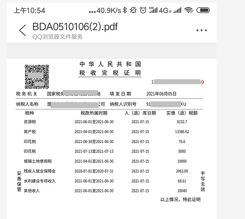This screenshot has width=245, height=219.
Task: Tap the issue date 2021年08月05日
Action: point(161,94)
